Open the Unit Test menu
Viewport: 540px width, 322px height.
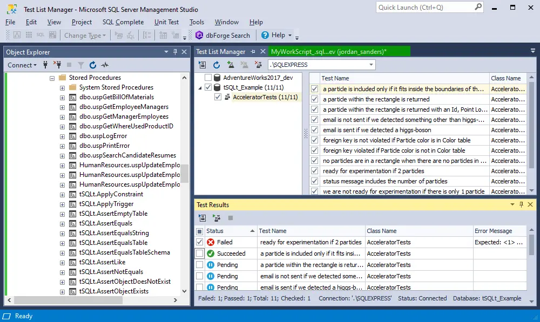(x=166, y=22)
